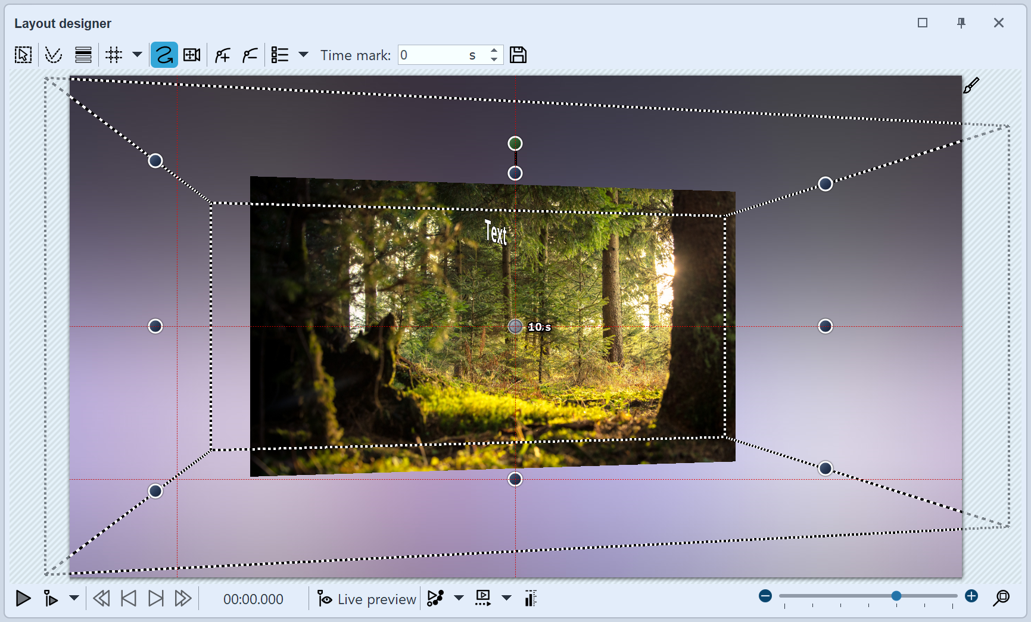1031x622 pixels.
Task: Click the Time mark input field
Action: pyautogui.click(x=435, y=54)
